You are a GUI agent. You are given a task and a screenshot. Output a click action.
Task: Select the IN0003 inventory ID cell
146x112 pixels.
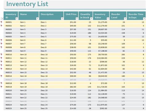9,29
